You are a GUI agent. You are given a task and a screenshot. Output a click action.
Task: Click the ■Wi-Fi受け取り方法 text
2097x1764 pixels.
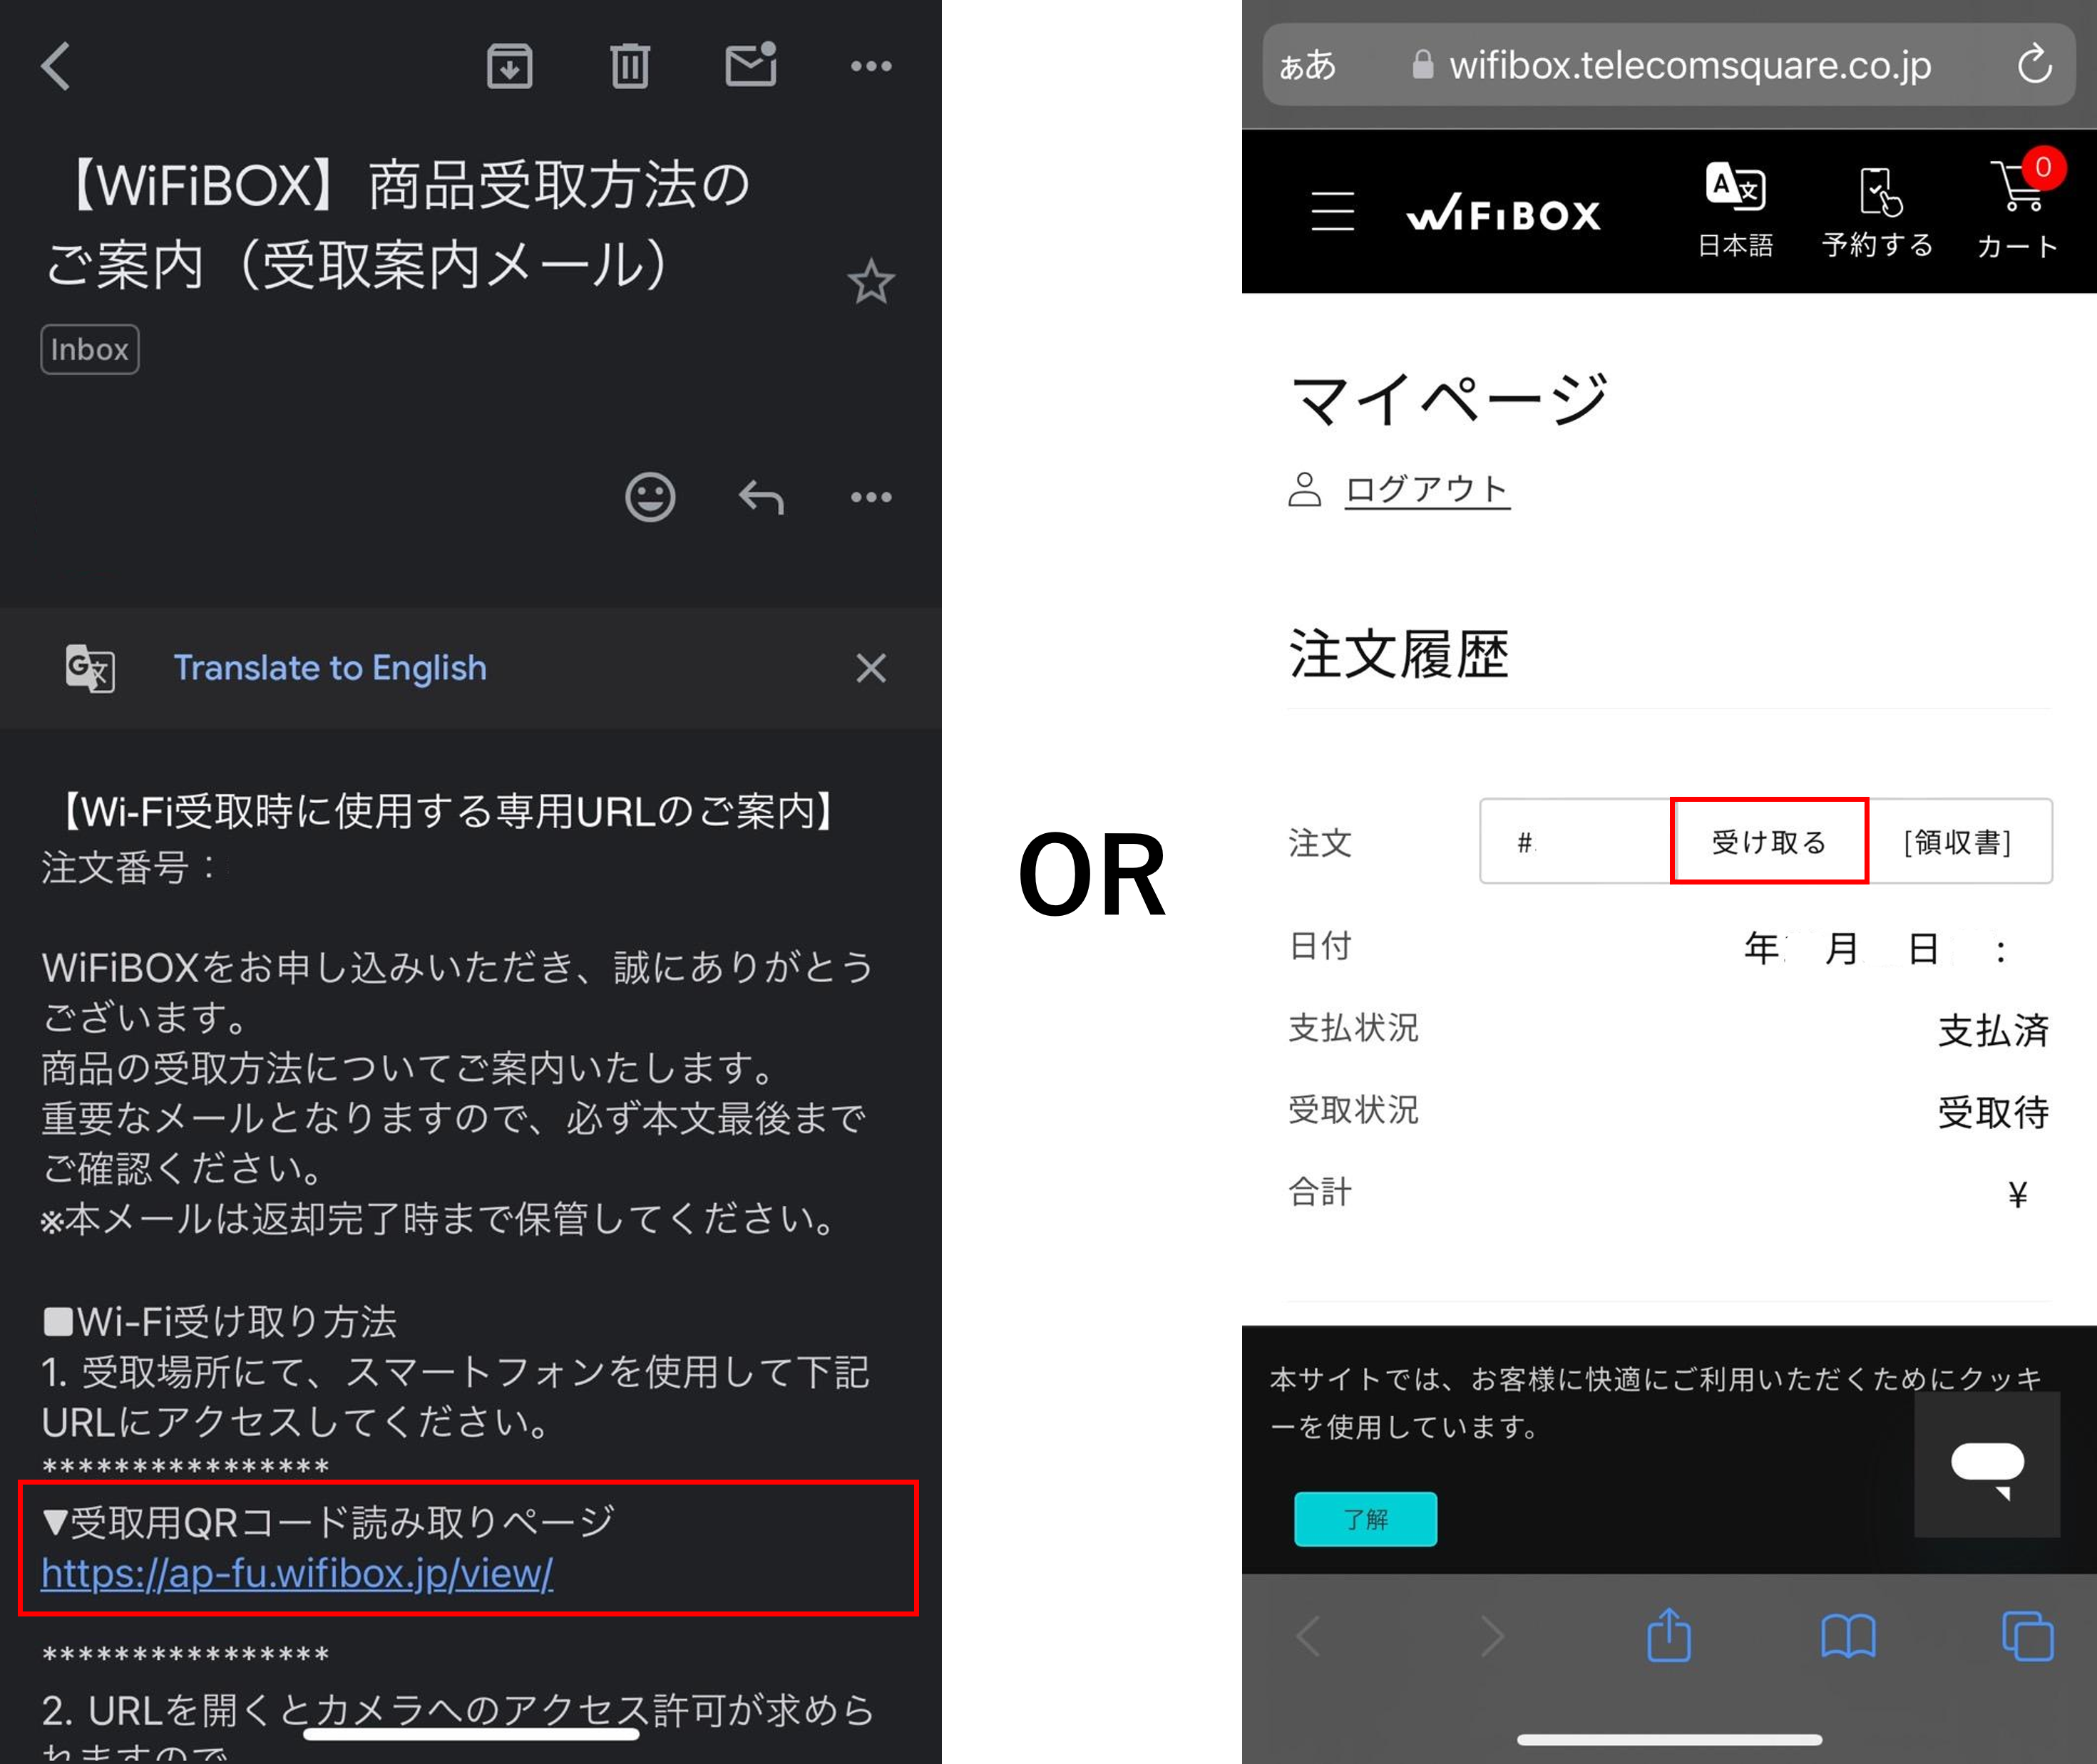220,1322
